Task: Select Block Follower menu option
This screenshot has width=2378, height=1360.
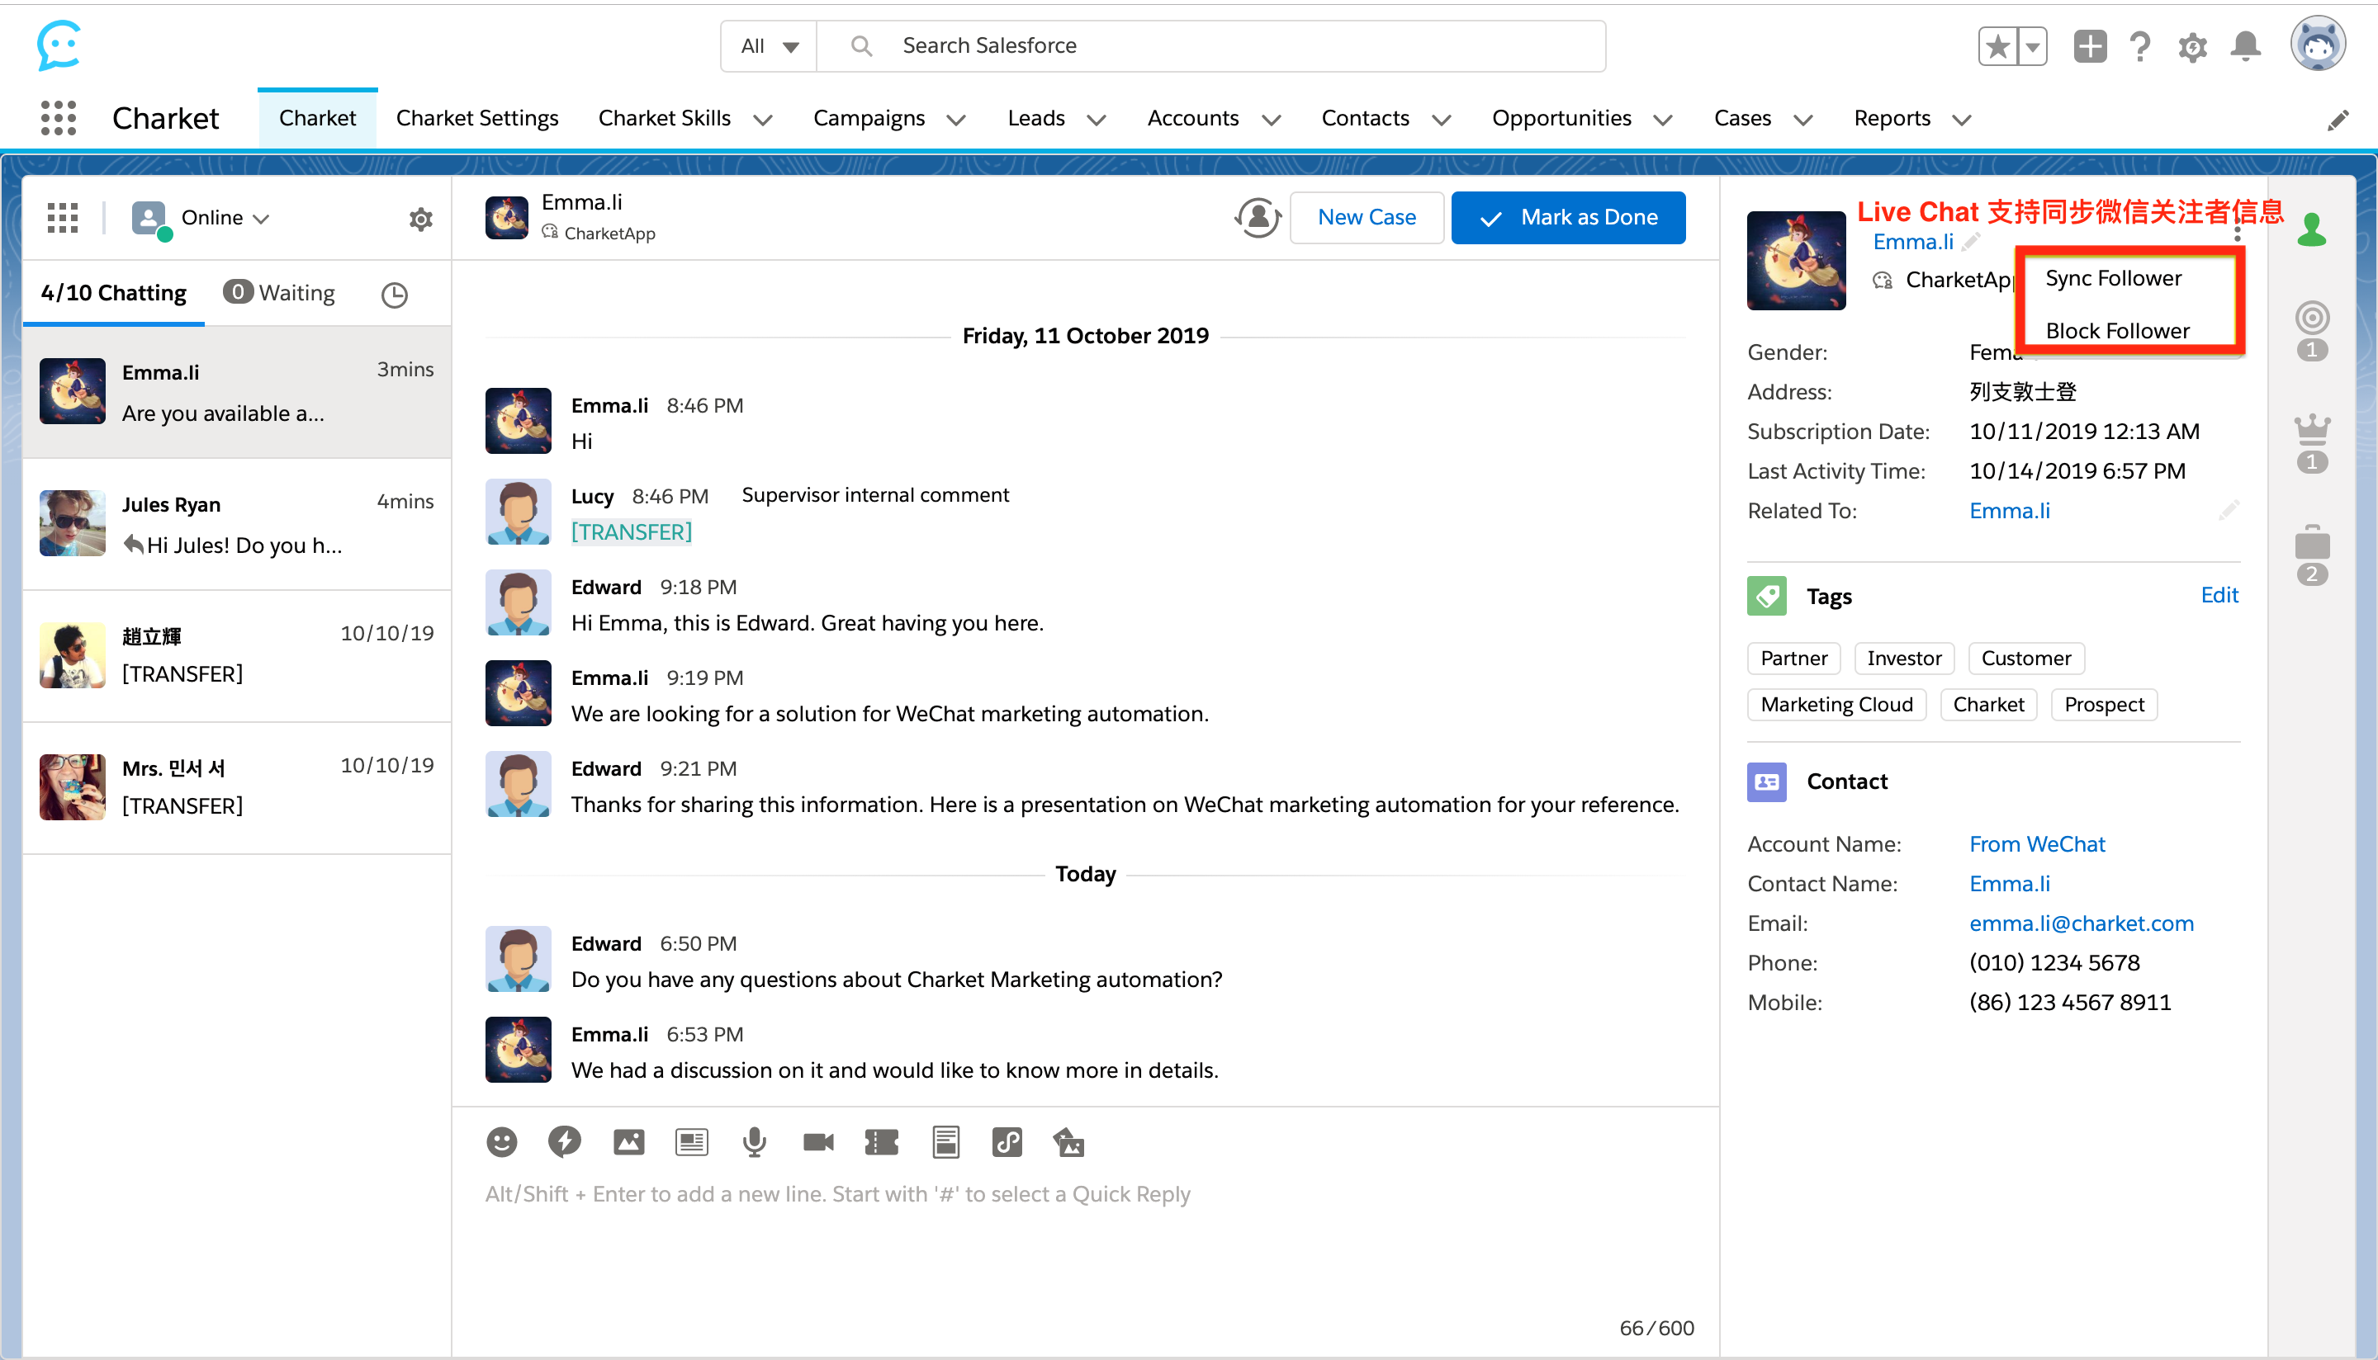Action: (x=2116, y=331)
